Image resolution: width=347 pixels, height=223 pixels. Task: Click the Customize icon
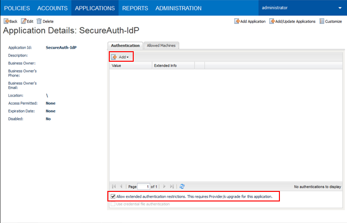pyautogui.click(x=322, y=22)
